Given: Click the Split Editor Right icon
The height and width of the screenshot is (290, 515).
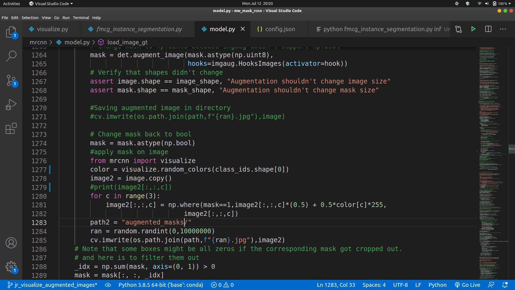Looking at the screenshot, I should 488,29.
